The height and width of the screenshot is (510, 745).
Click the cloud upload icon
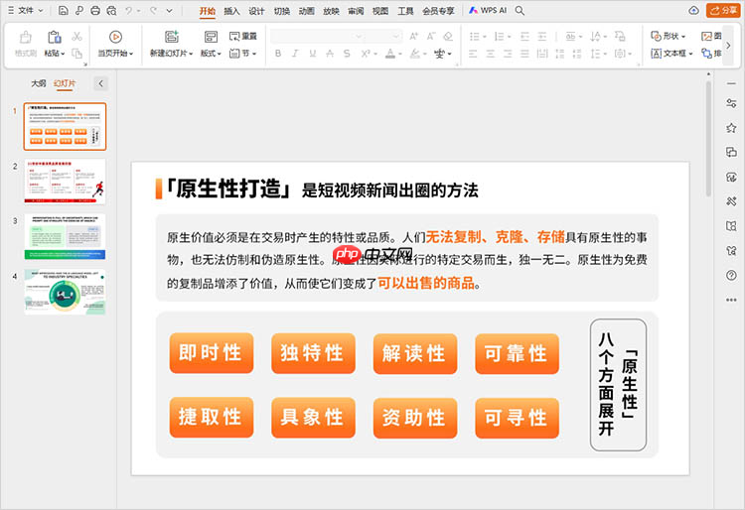[x=693, y=11]
